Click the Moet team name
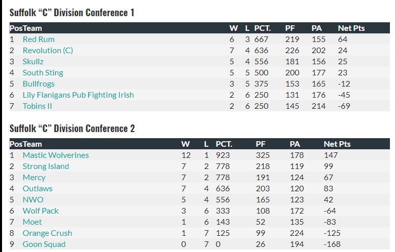 (x=32, y=222)
